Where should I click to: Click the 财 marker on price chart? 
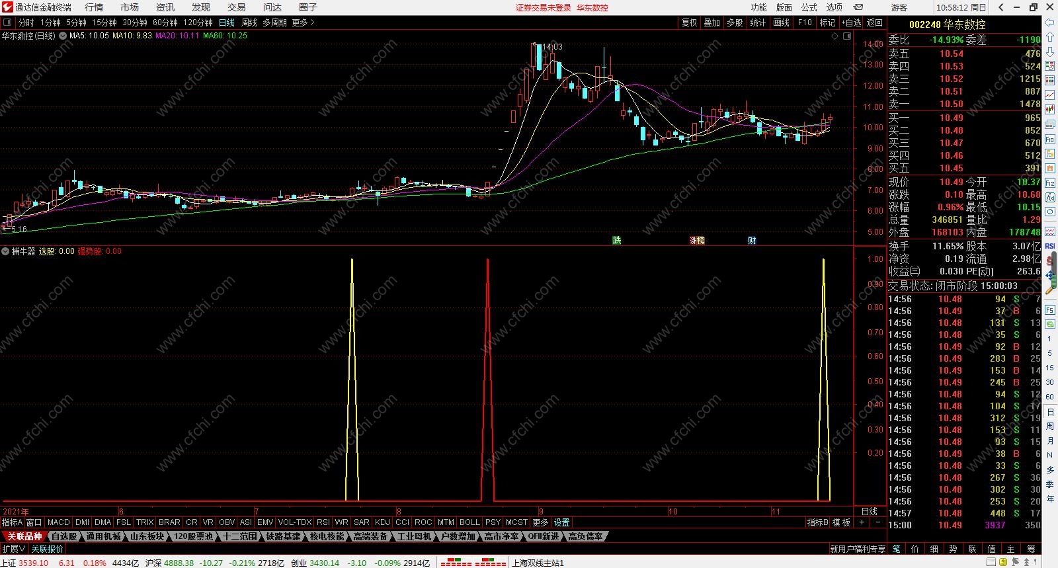752,240
